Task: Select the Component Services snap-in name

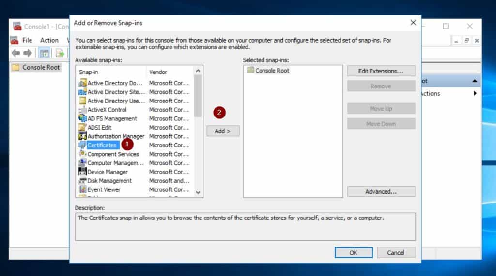Action: coord(113,154)
